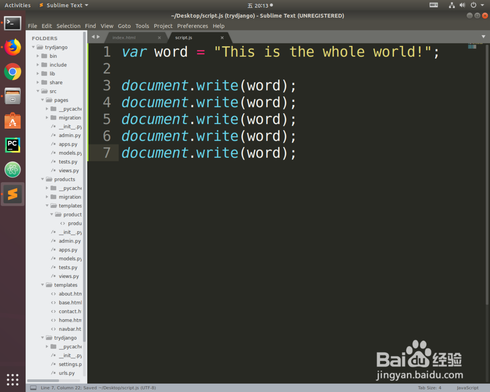The height and width of the screenshot is (392, 490).
Task: Collapse the top-level templates folder under src
Action: [43, 285]
